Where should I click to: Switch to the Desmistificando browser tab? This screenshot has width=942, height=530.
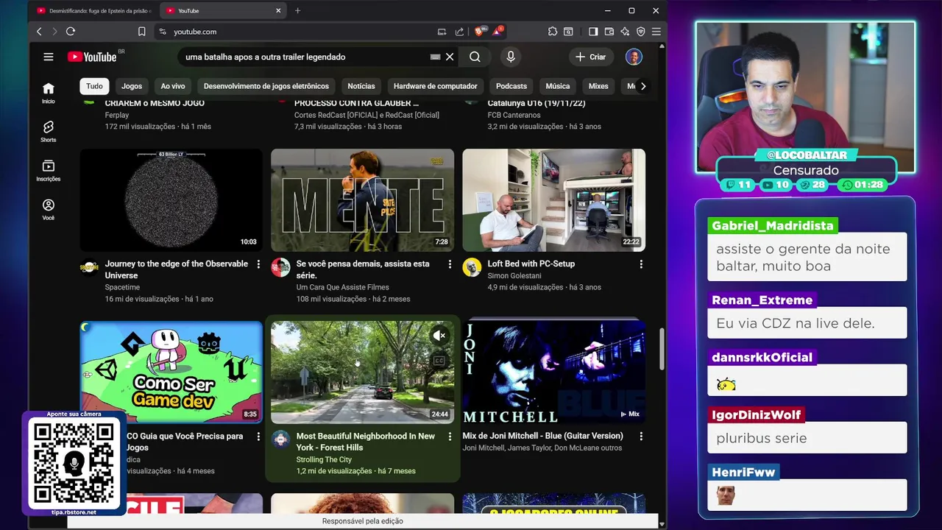point(94,10)
